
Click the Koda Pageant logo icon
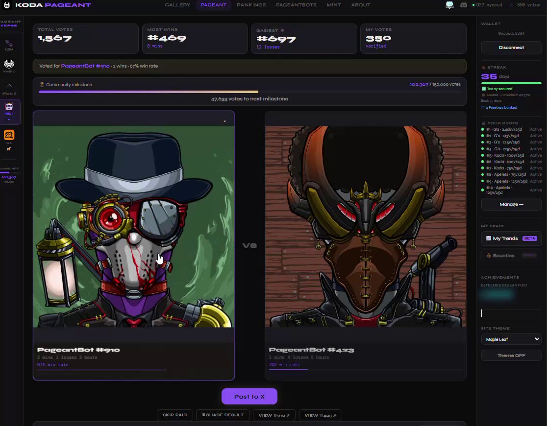[7, 5]
